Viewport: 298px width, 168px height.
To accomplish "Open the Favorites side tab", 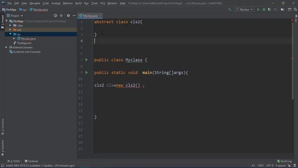I will click(2, 148).
